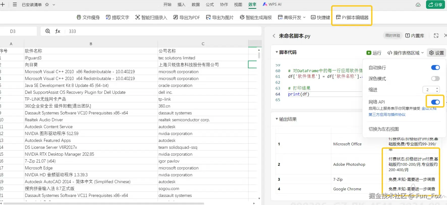The width and height of the screenshot is (447, 205).
Task: Select the 效率 tab
Action: [252, 5]
